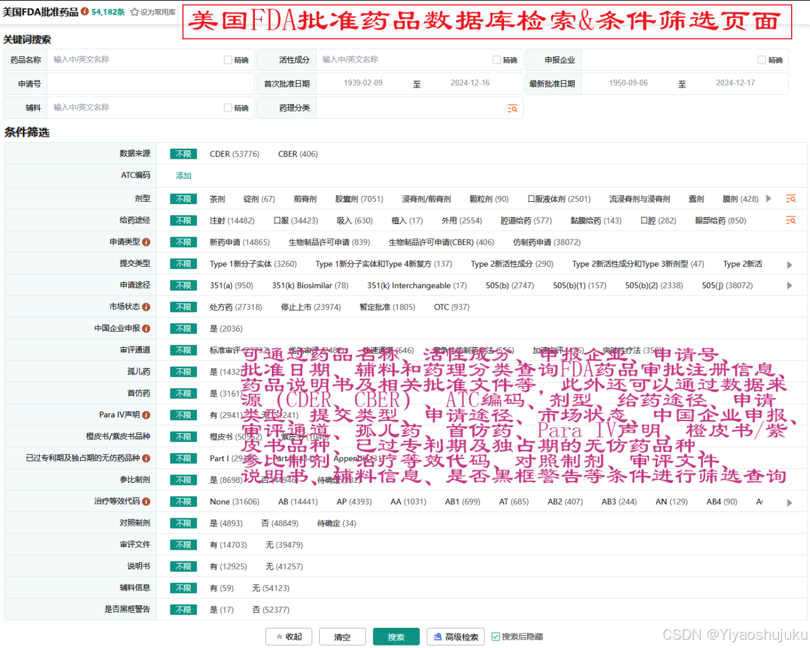The height and width of the screenshot is (648, 810).
Task: Uncheck the 搜索后隐藏 checkbox
Action: (x=495, y=637)
